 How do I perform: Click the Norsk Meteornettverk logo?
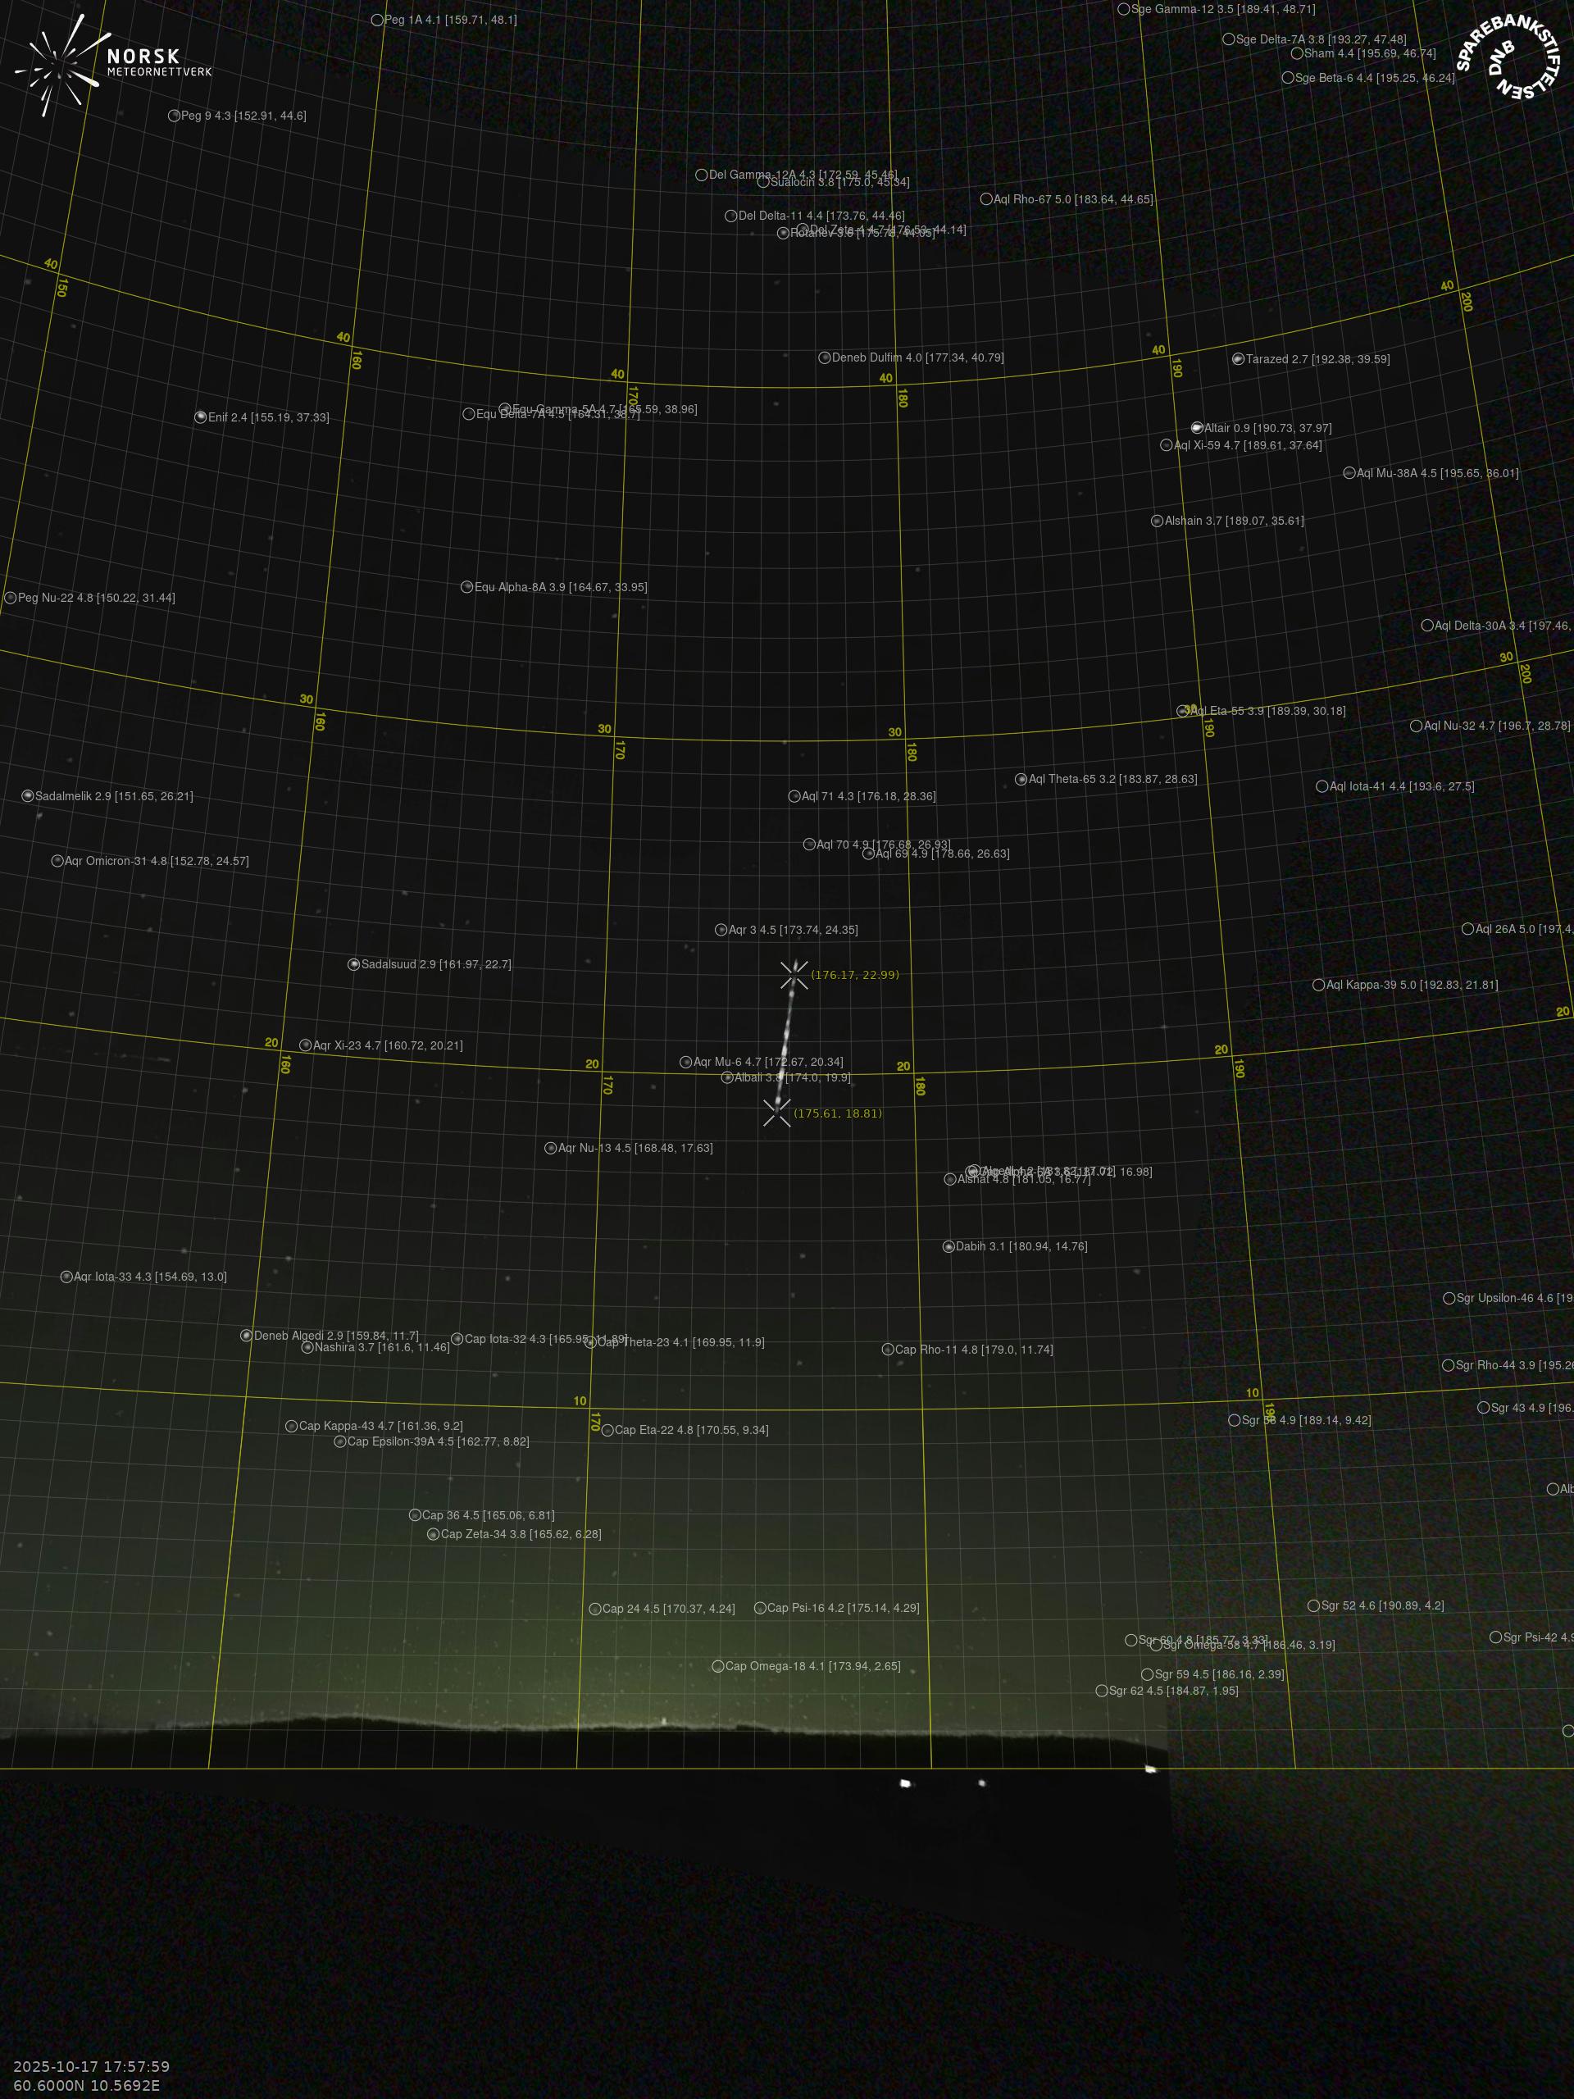(x=112, y=65)
